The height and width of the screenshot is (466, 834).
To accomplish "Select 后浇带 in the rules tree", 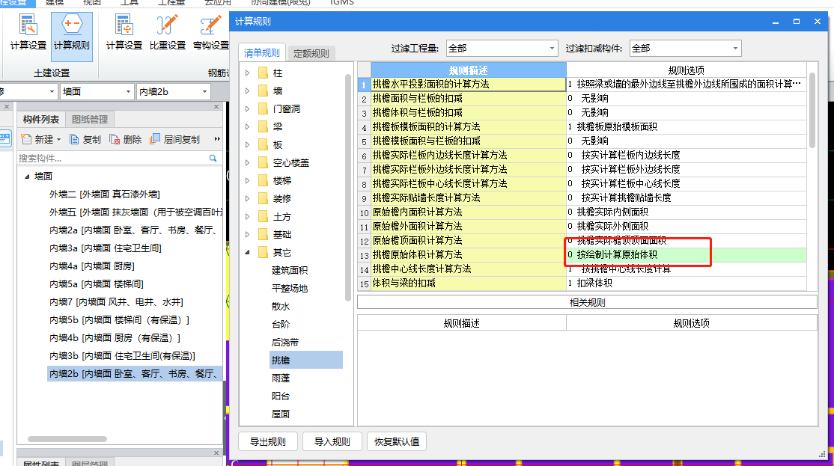I will point(285,342).
